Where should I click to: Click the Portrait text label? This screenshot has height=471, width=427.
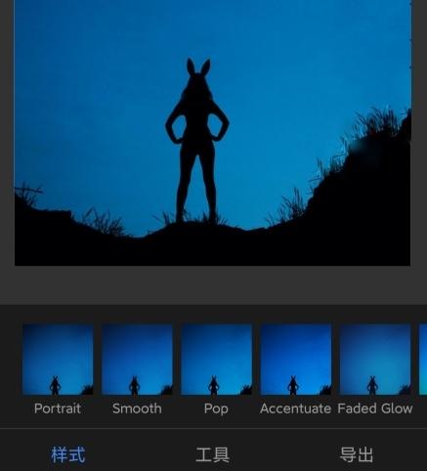click(x=58, y=408)
